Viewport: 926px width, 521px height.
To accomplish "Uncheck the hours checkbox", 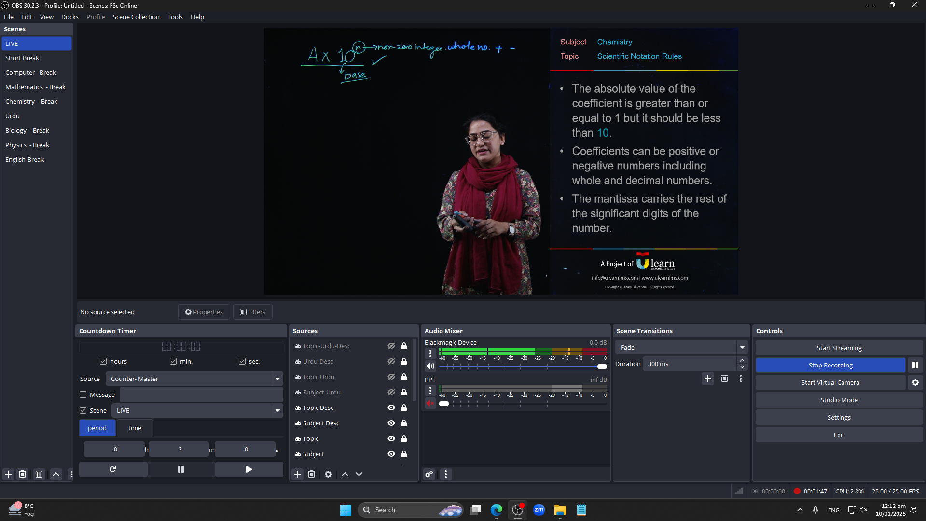I will tap(103, 361).
